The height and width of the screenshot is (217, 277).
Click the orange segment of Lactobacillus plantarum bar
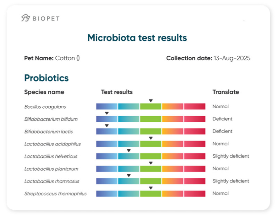pos(173,169)
